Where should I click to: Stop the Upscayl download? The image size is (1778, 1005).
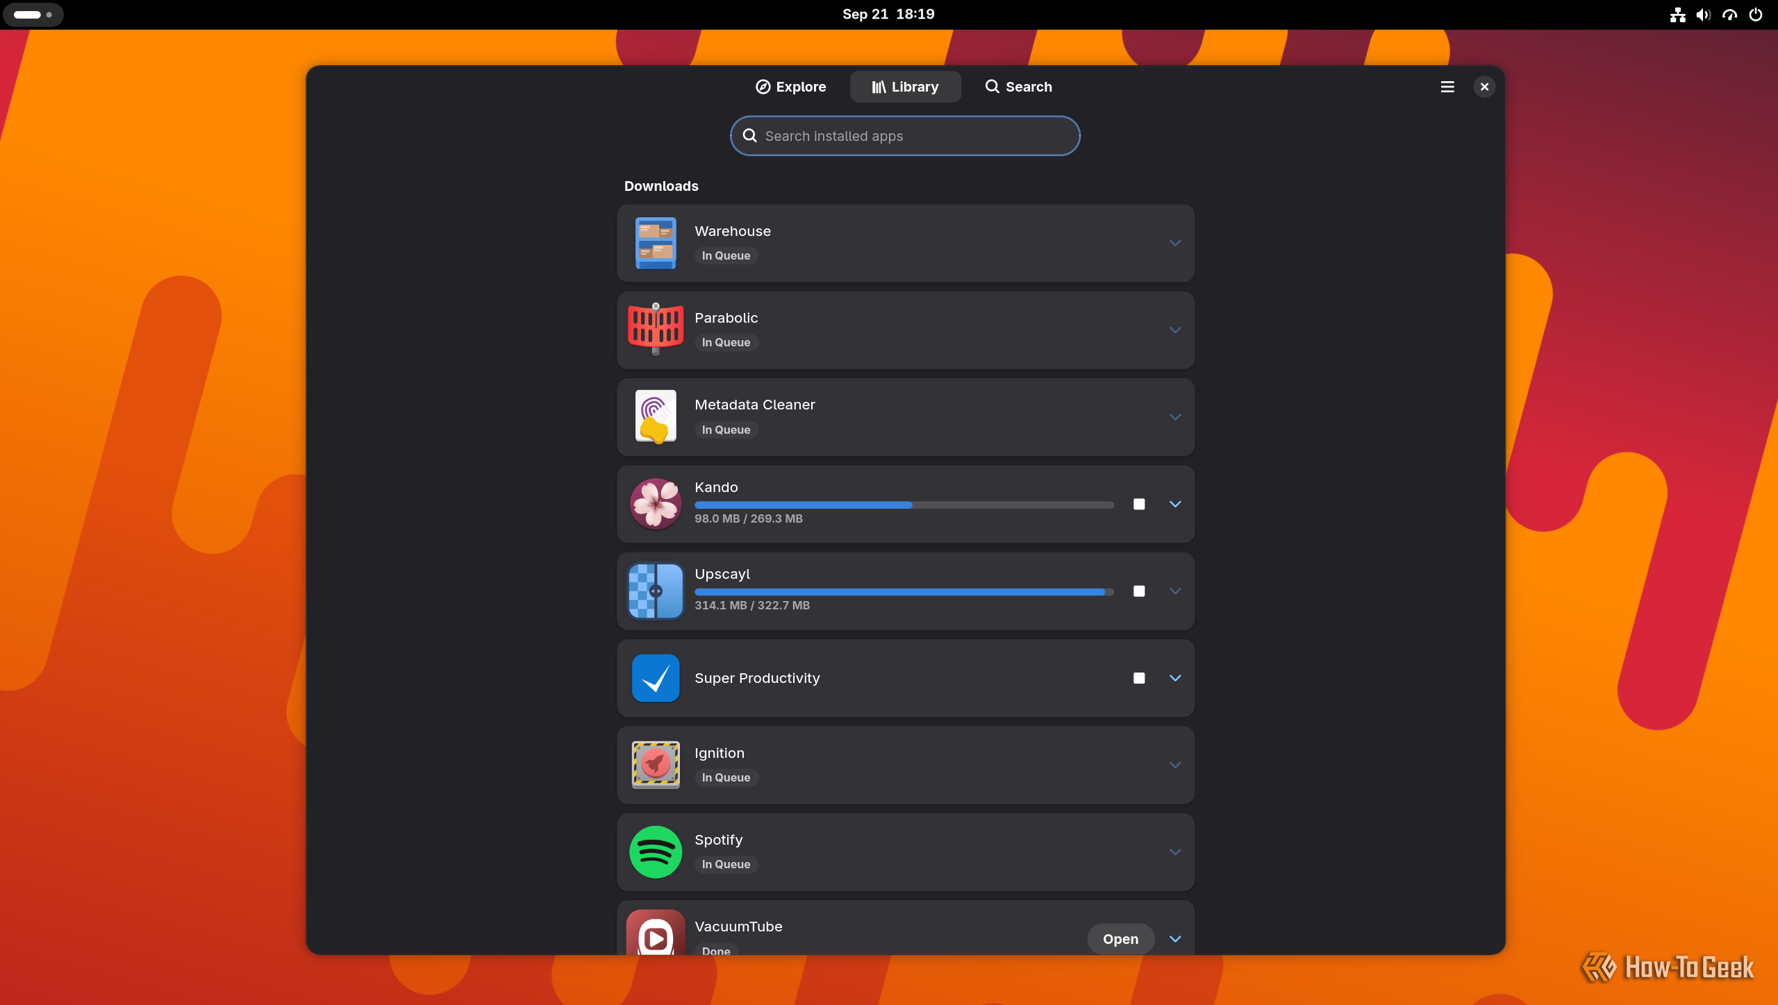pyautogui.click(x=1139, y=591)
